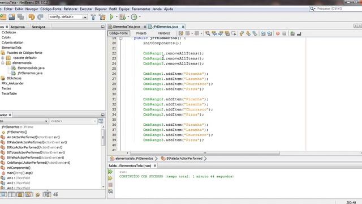Click the Stop Macro Recording icon

pyautogui.click(x=284, y=33)
